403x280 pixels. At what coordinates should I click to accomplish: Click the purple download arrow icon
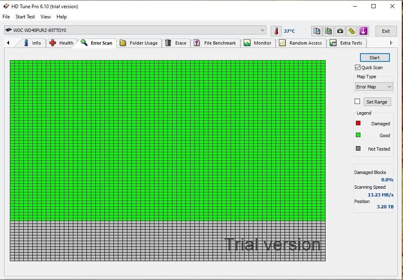tap(363, 31)
